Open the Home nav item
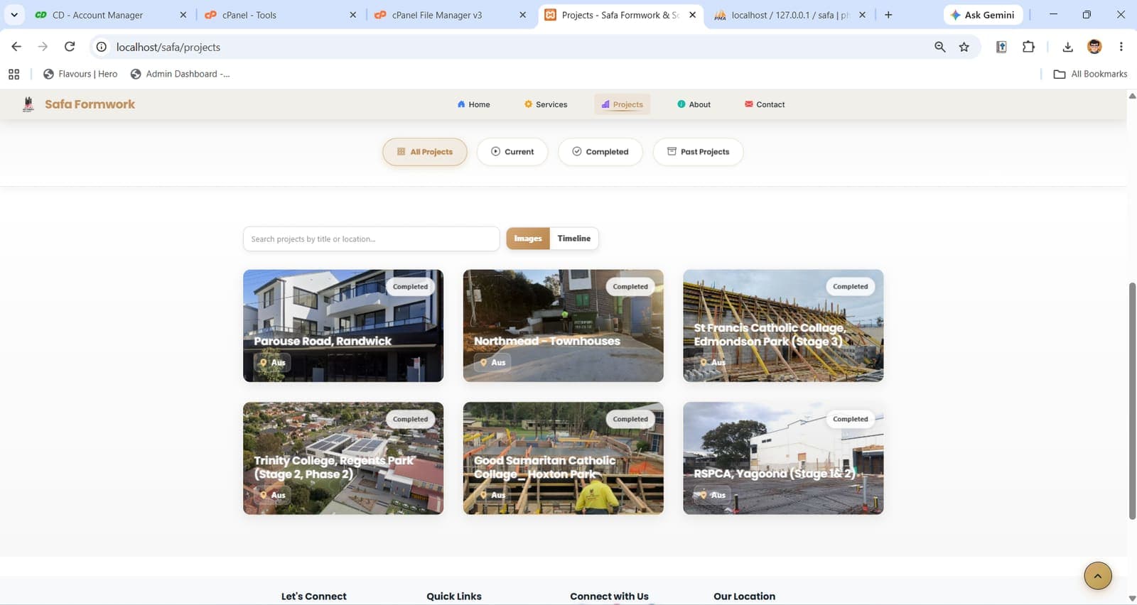The width and height of the screenshot is (1137, 605). [x=474, y=104]
